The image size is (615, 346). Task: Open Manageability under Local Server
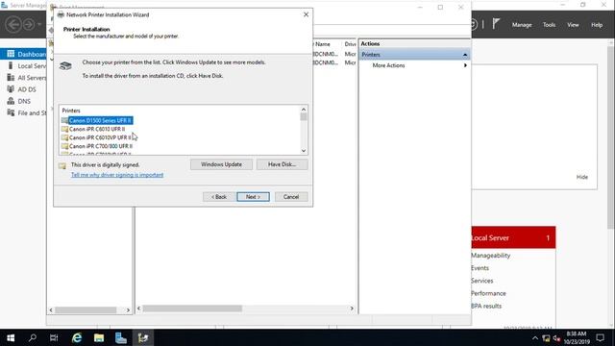tap(490, 256)
